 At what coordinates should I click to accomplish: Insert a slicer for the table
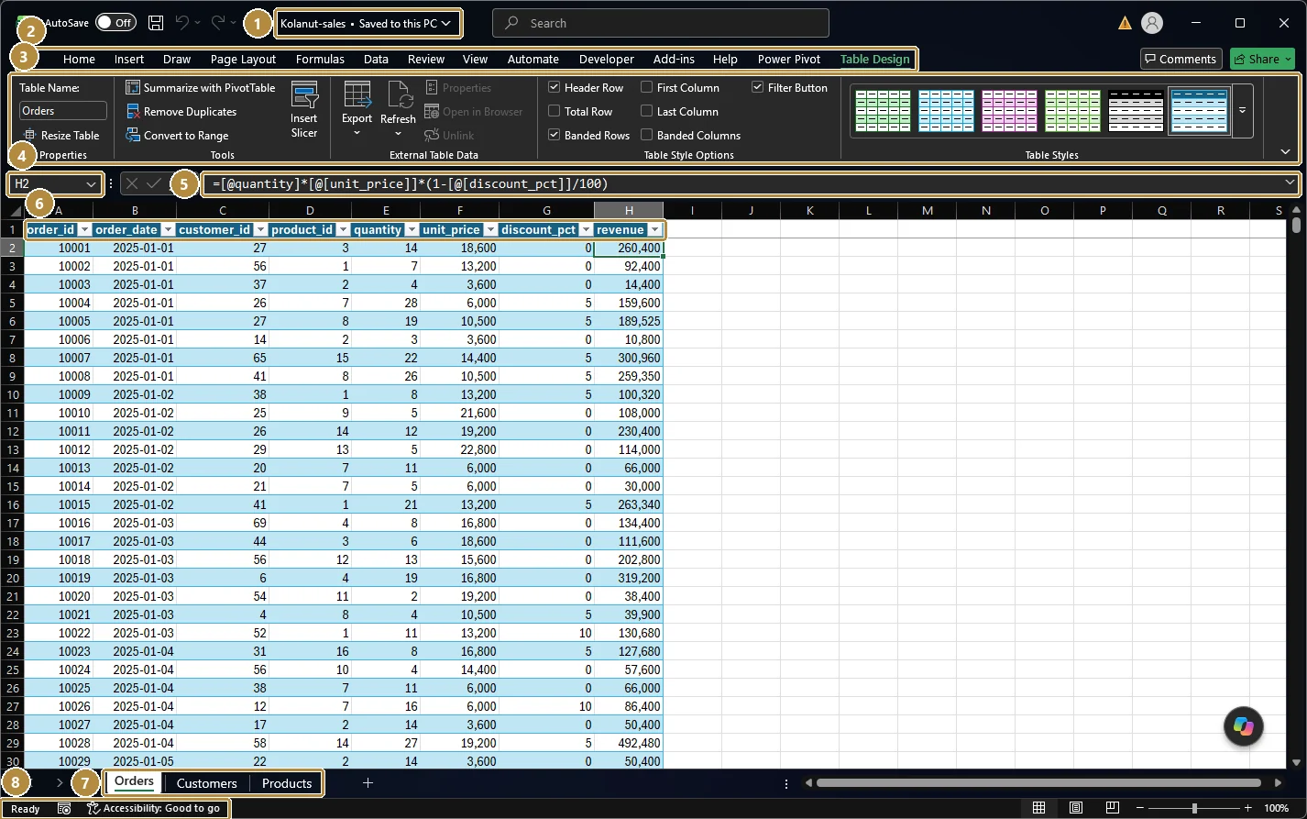pyautogui.click(x=304, y=110)
